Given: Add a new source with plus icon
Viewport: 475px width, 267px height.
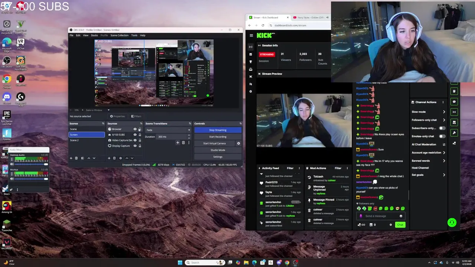Looking at the screenshot, I should tap(109, 158).
